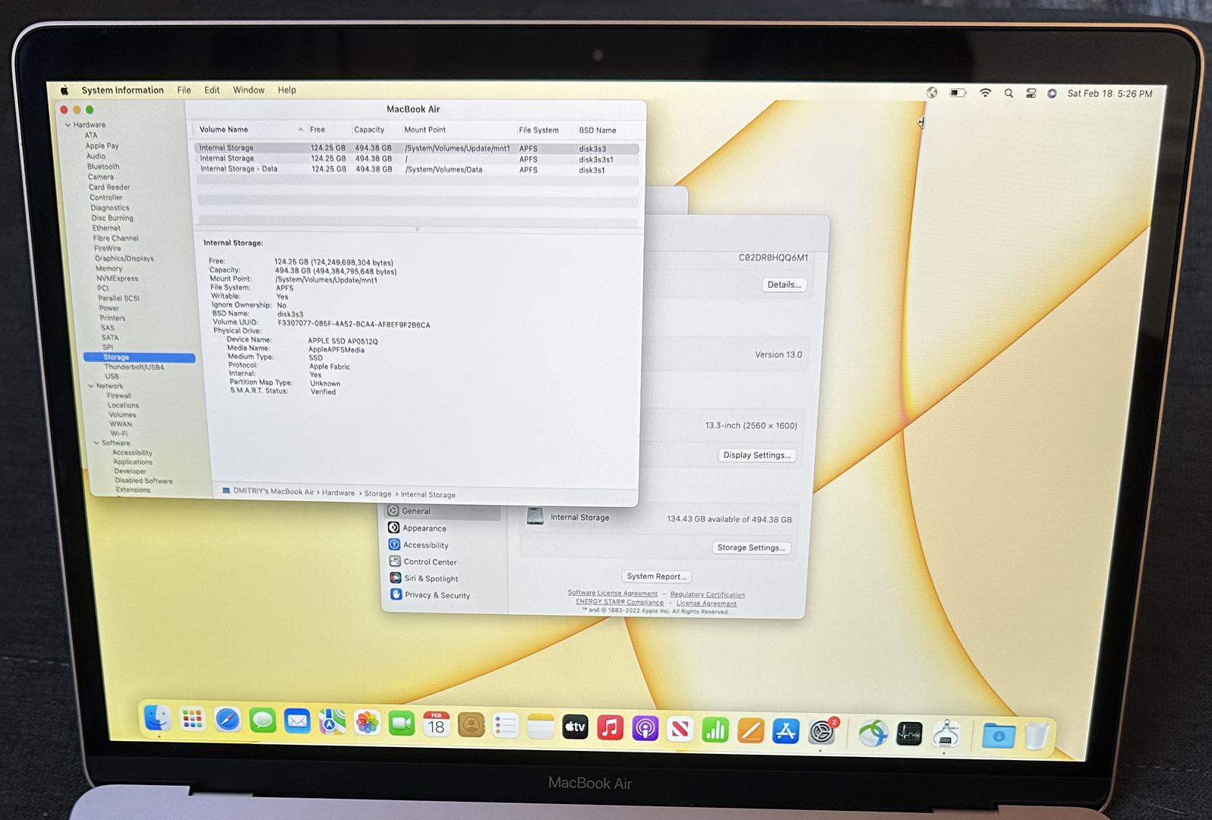Viewport: 1212px width, 820px height.
Task: Collapse the Hardware section in the sidebar
Action: click(68, 125)
